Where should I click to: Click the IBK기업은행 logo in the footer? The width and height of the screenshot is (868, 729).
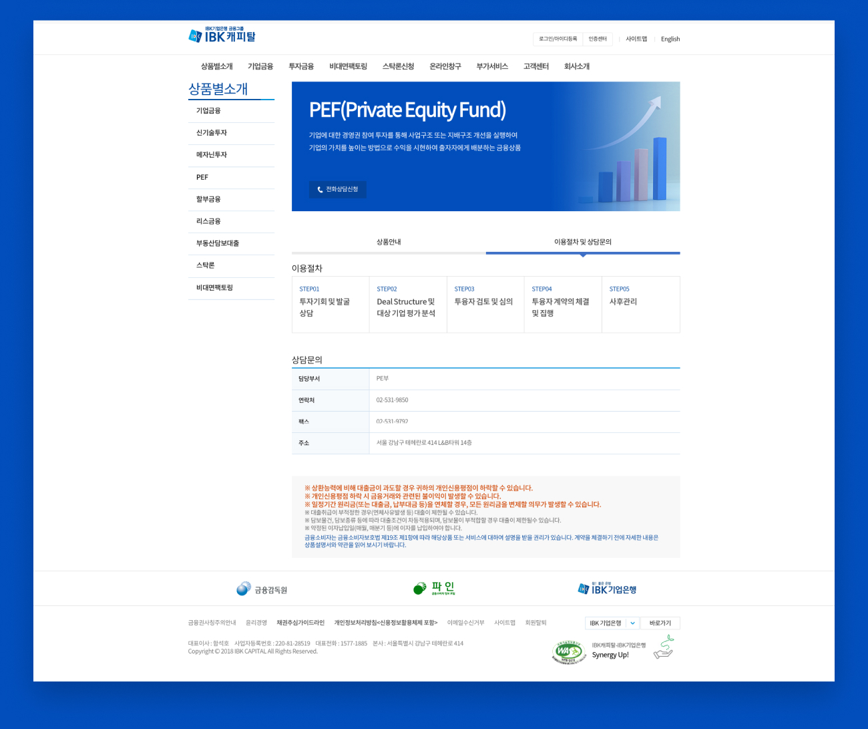(x=607, y=589)
